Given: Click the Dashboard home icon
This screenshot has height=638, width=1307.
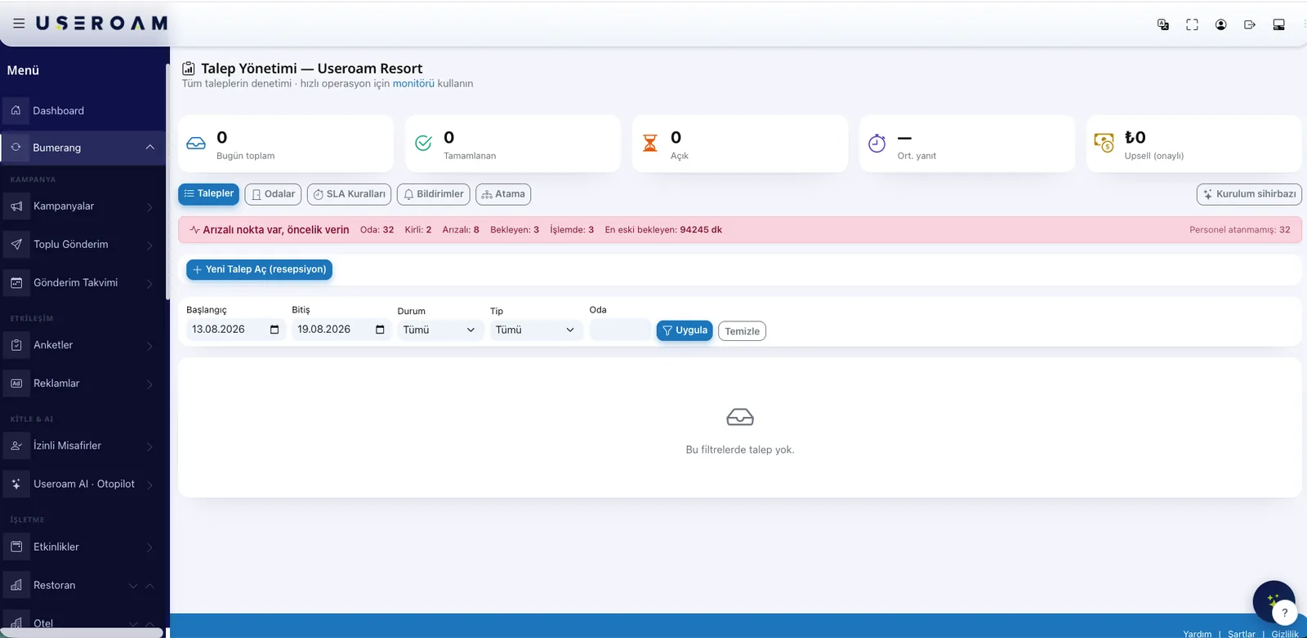Looking at the screenshot, I should coord(16,110).
